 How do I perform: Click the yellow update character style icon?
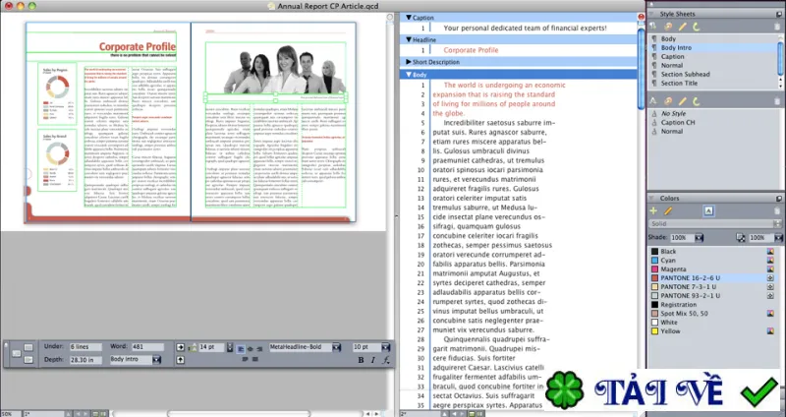(x=697, y=101)
